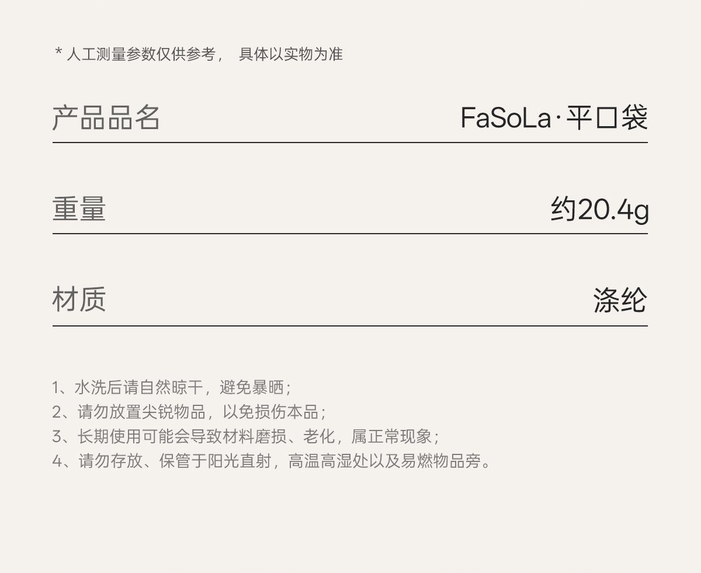This screenshot has width=701, height=573.
Task: Click the 重量 label
Action: (x=79, y=209)
